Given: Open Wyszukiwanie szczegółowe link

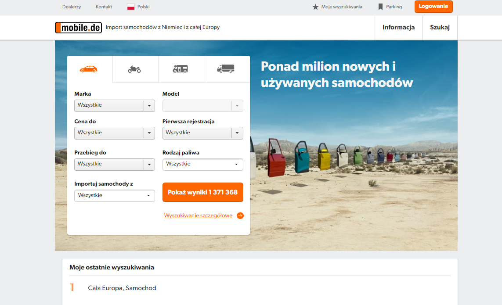Looking at the screenshot, I should 198,216.
